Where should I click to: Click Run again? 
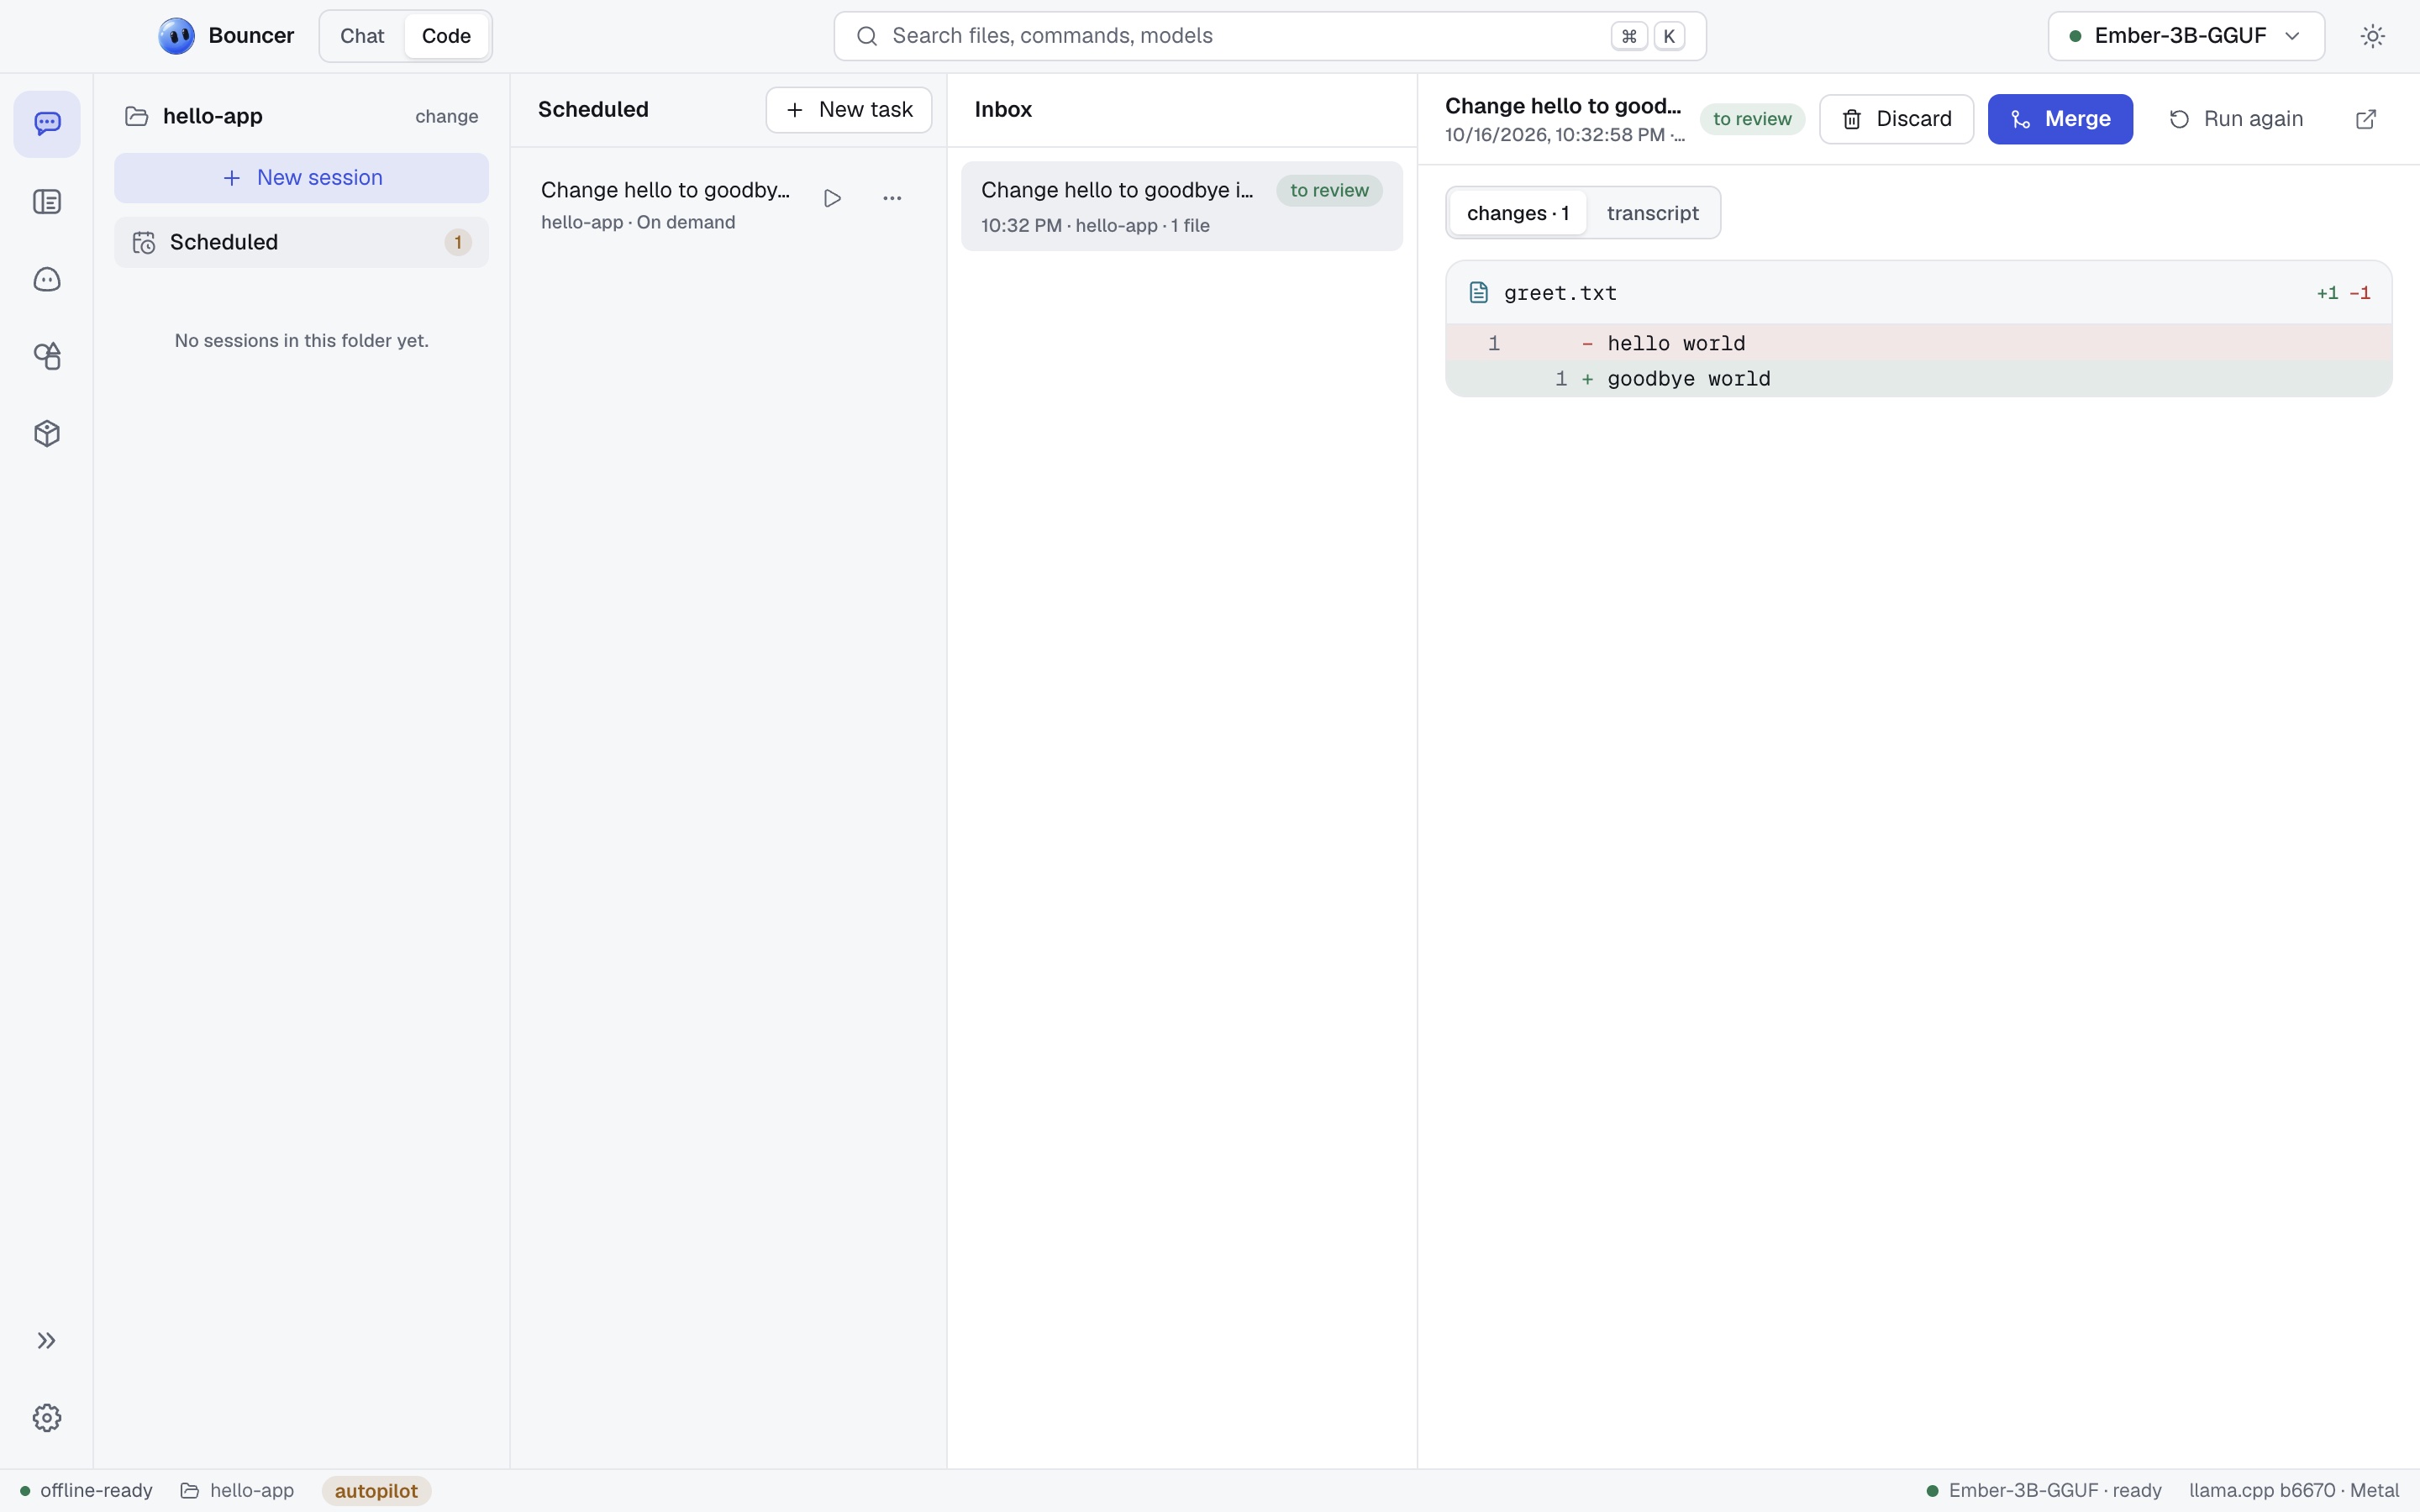click(2236, 119)
